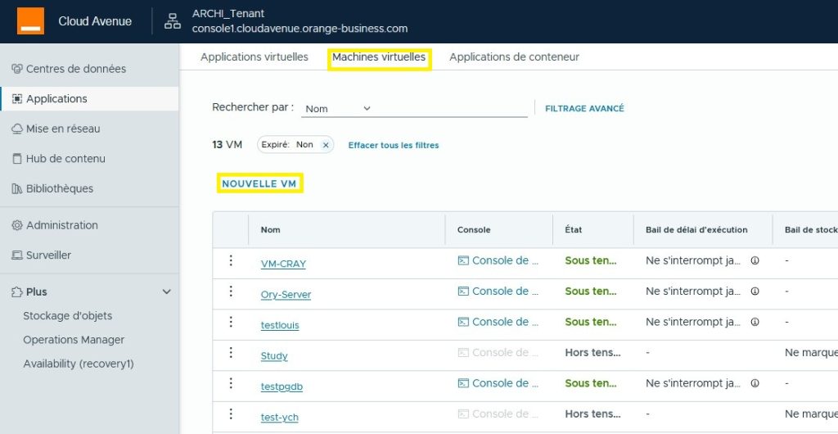The width and height of the screenshot is (838, 434).
Task: Switch to Applications de conteneur tab
Action: click(x=514, y=57)
